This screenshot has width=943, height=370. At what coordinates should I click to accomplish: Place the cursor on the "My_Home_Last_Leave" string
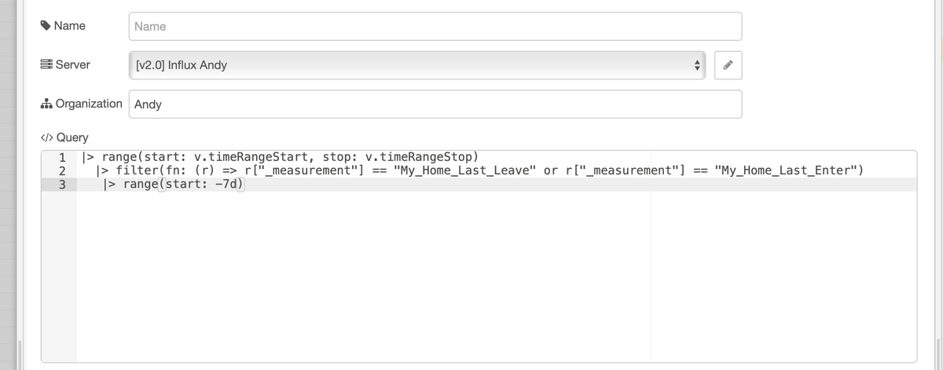click(464, 170)
